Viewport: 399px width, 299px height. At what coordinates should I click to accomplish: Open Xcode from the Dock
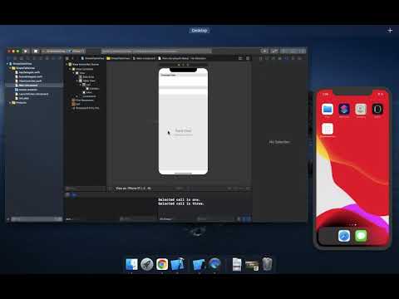pos(177,264)
